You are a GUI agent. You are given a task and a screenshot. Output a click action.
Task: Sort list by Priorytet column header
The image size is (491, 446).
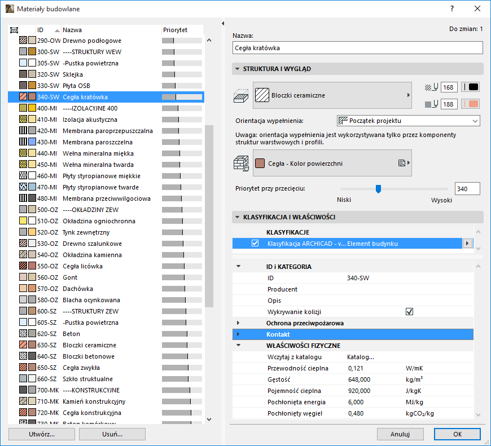pos(175,30)
